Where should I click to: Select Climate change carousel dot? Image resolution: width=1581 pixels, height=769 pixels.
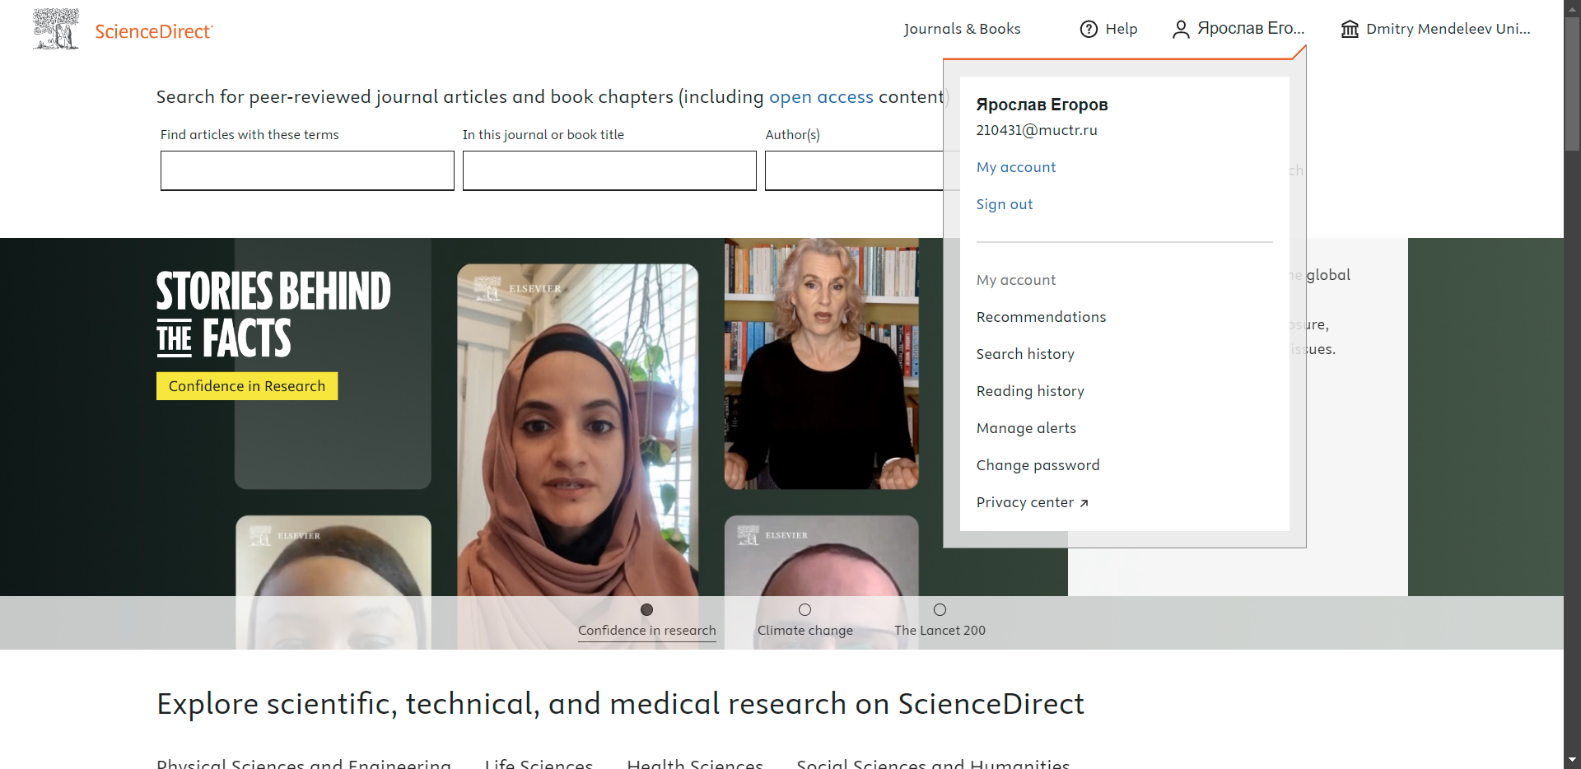point(804,610)
